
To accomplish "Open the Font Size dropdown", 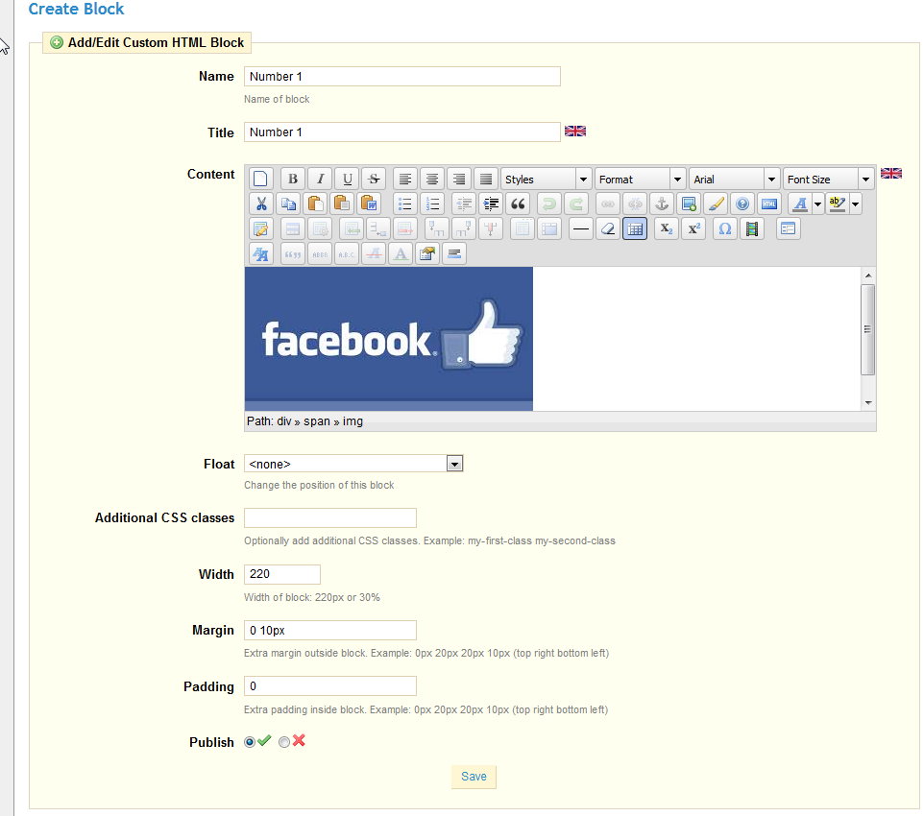I will pos(828,180).
